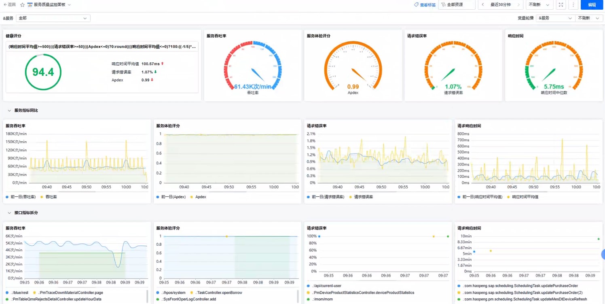This screenshot has height=304, width=605.
Task: Collapse the 接口指标拆分 section
Action: tap(9, 213)
